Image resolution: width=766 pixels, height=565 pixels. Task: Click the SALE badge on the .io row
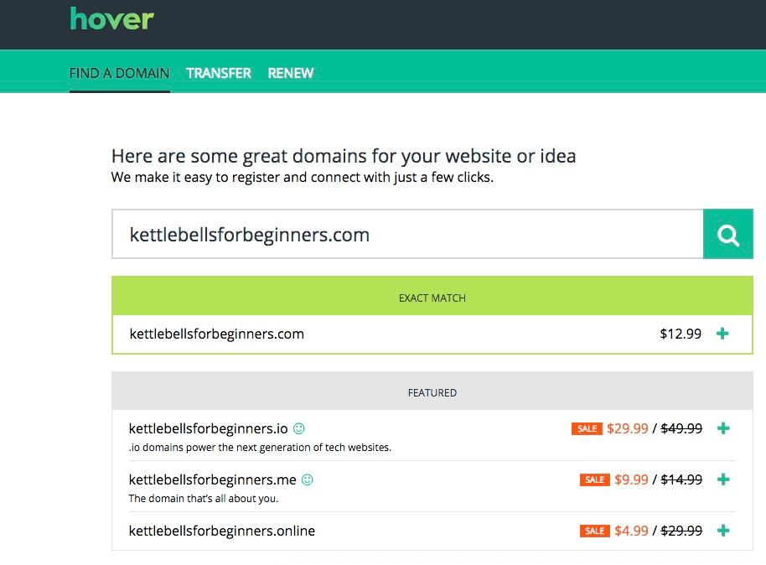587,428
